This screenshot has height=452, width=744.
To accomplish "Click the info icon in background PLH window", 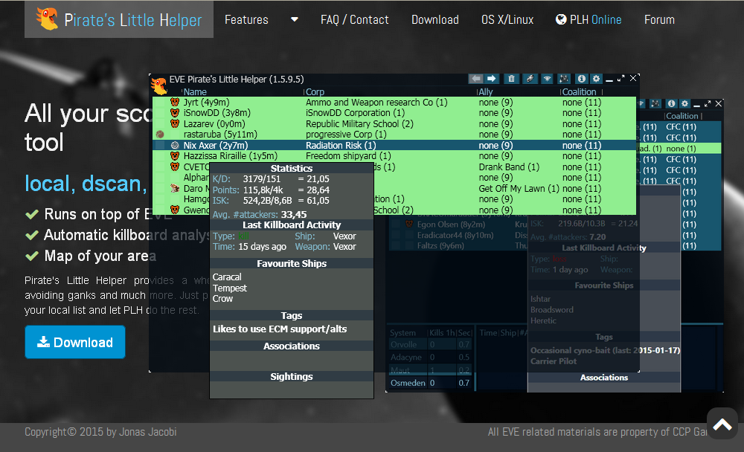I will tap(671, 103).
